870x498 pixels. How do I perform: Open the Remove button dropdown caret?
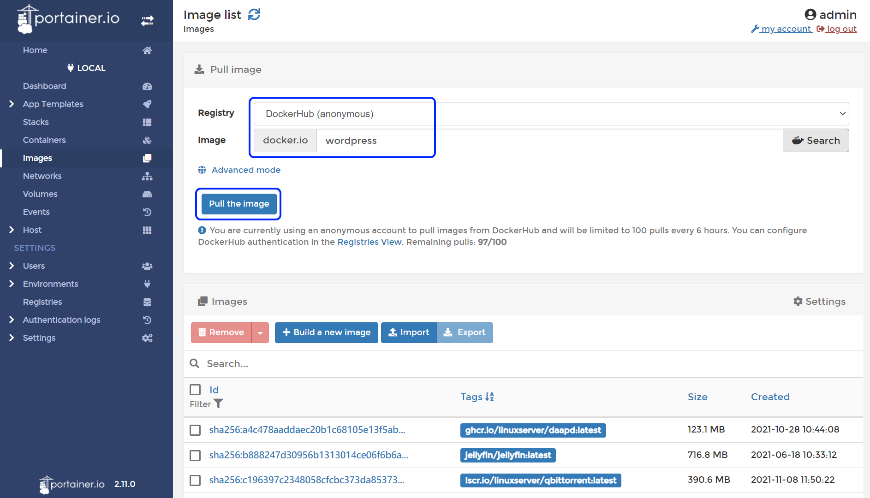(260, 332)
